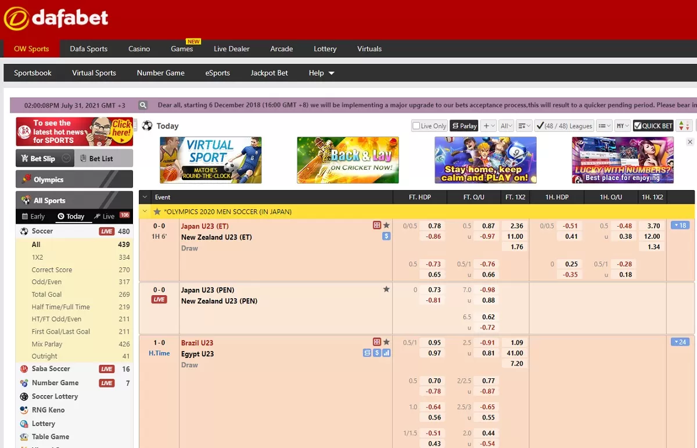Collapse the Olympics 2020 Men Soccer league
The image size is (697, 448).
click(x=145, y=212)
